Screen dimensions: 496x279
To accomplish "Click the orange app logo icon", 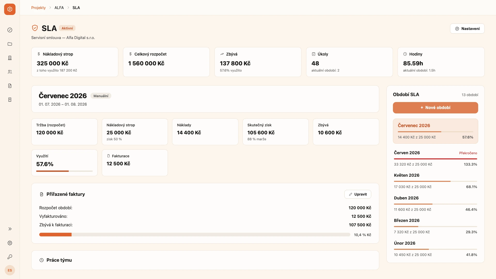I will 10,9.
